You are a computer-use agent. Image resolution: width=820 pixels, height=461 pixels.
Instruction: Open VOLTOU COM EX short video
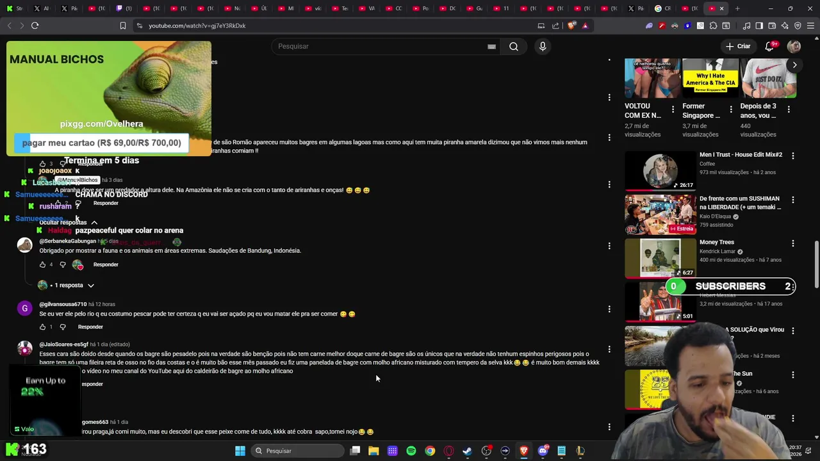652,78
